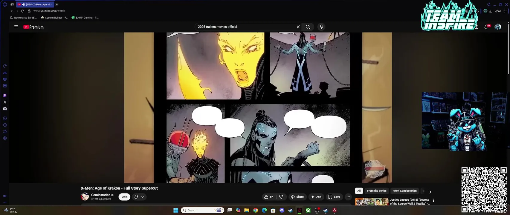The height and width of the screenshot is (215, 510).
Task: Open Easy Setup sliders icon
Action: tap(505, 11)
